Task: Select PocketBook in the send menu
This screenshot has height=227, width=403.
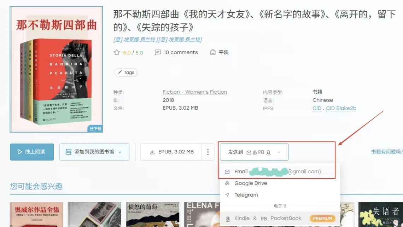Action: pos(286,218)
